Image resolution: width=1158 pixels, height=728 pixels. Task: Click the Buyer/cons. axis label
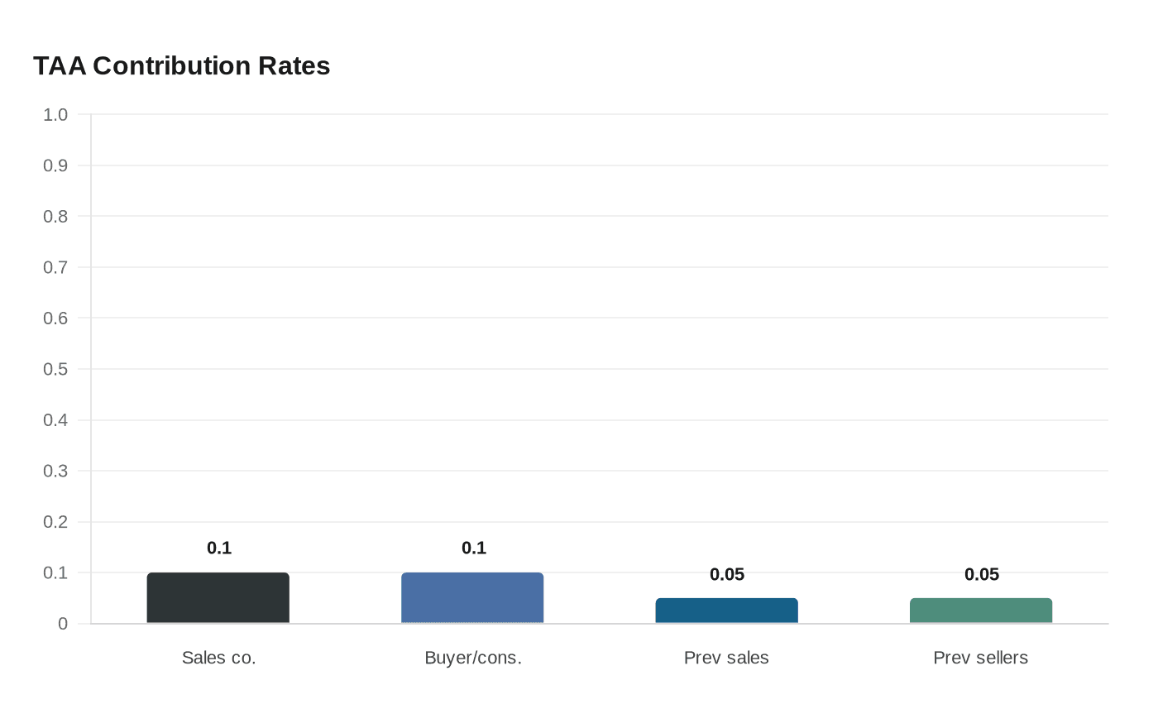click(x=473, y=658)
